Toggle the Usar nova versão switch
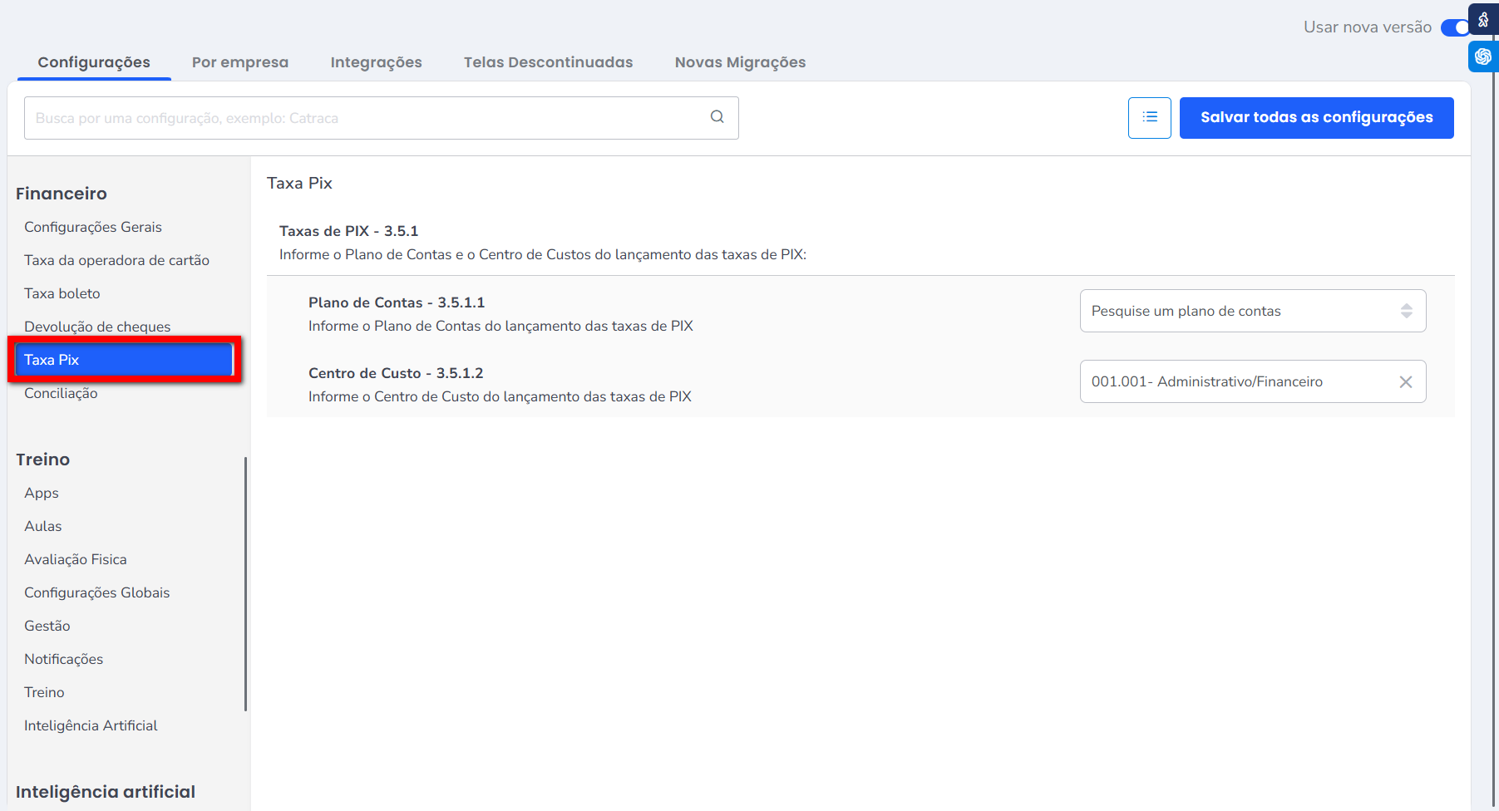 point(1454,27)
